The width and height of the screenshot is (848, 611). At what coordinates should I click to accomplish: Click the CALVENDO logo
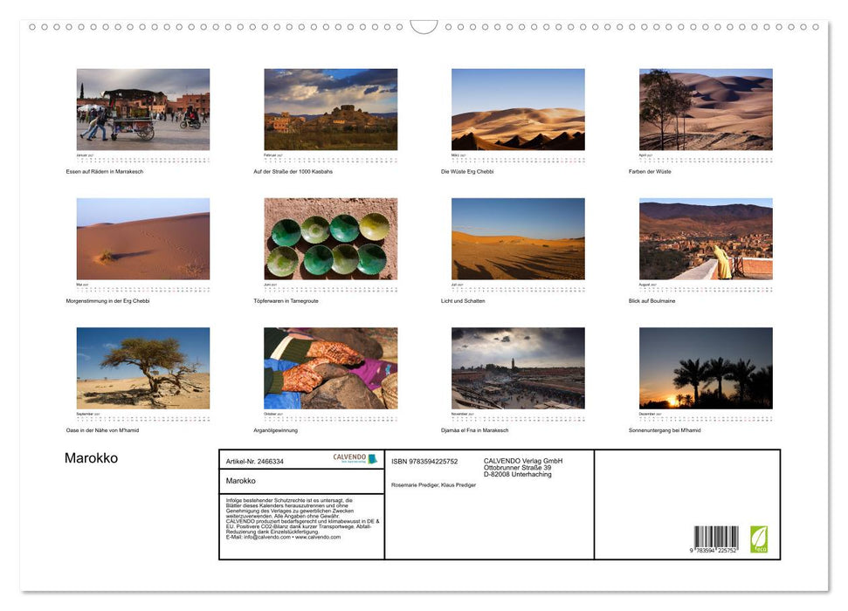coord(355,458)
